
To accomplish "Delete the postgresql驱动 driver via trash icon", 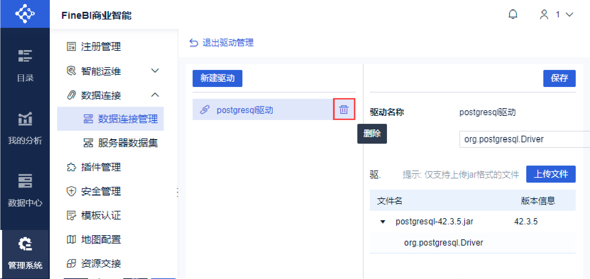I will tap(344, 110).
